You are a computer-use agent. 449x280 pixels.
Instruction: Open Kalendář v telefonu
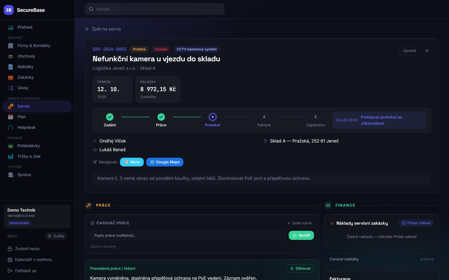30,260
